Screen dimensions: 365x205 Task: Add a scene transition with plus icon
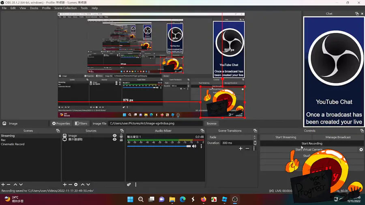click(x=240, y=149)
